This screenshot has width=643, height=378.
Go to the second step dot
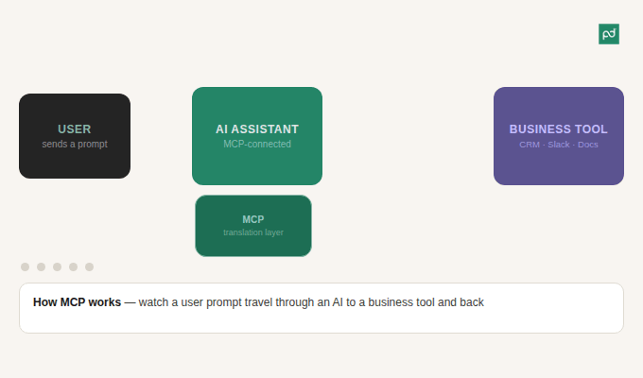click(41, 266)
